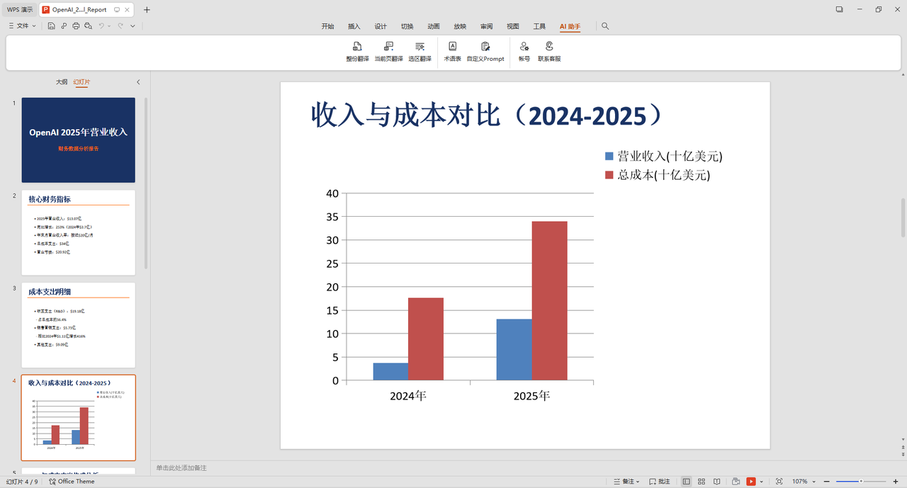907x488 pixels.
Task: Switch to Slide Sorter view
Action: 702,482
